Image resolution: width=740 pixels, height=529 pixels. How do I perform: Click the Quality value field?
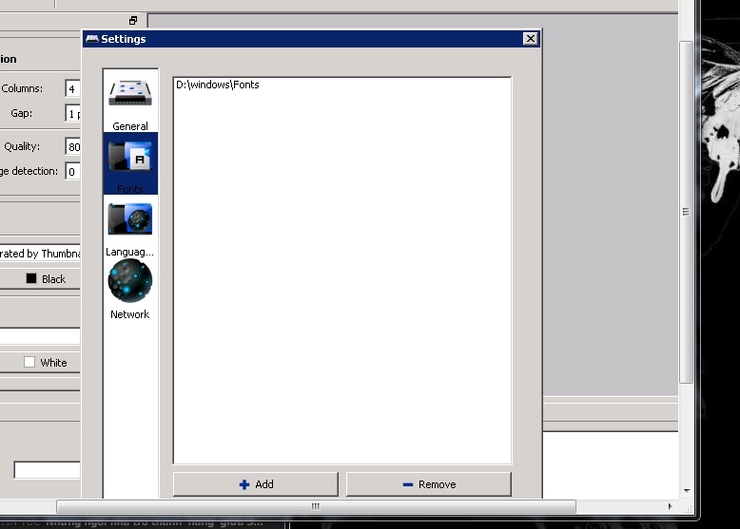[72, 146]
